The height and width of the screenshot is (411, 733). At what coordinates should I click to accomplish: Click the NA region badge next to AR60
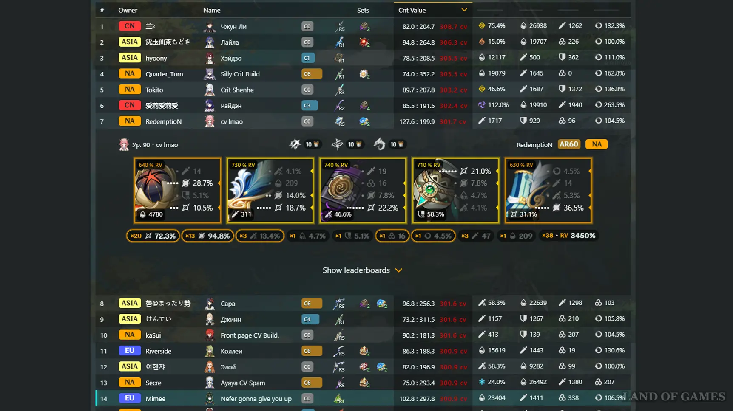point(597,144)
